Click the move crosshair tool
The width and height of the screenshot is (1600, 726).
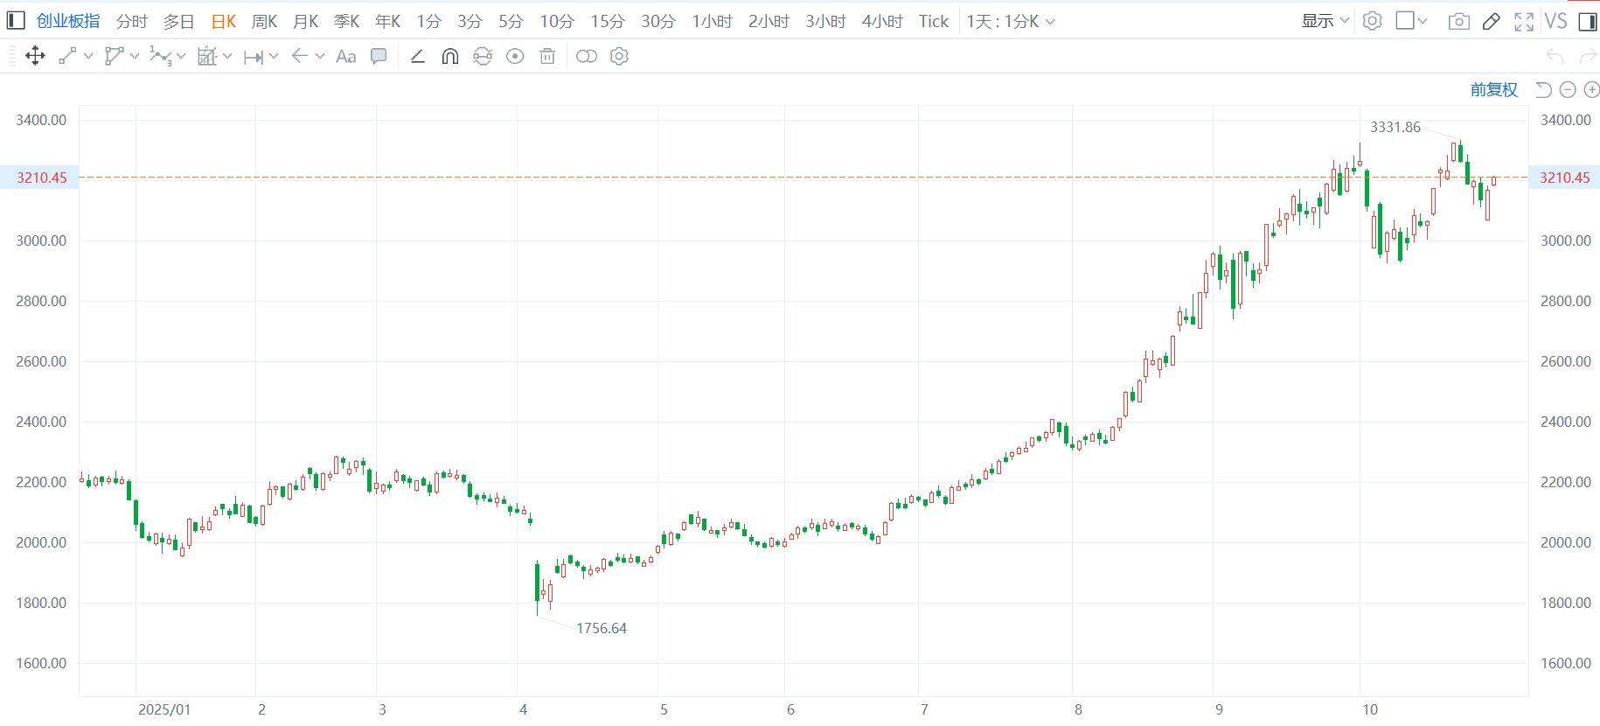(x=35, y=57)
